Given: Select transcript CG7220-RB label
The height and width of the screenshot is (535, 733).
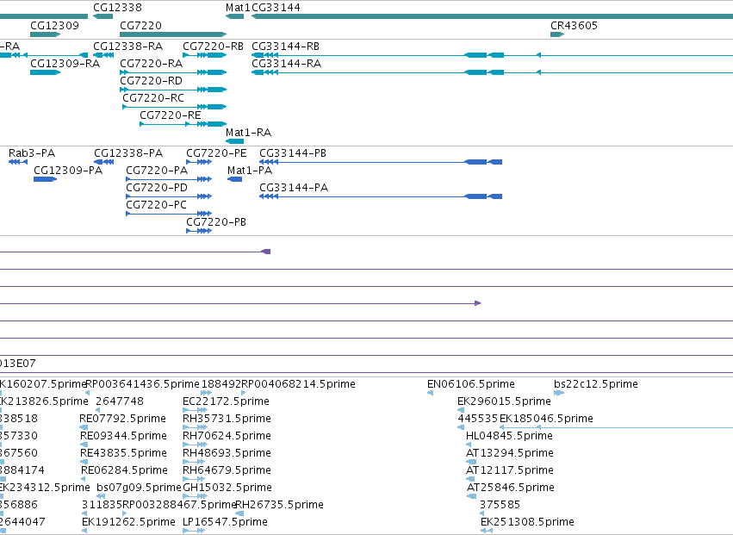Looking at the screenshot, I should click(x=213, y=47).
